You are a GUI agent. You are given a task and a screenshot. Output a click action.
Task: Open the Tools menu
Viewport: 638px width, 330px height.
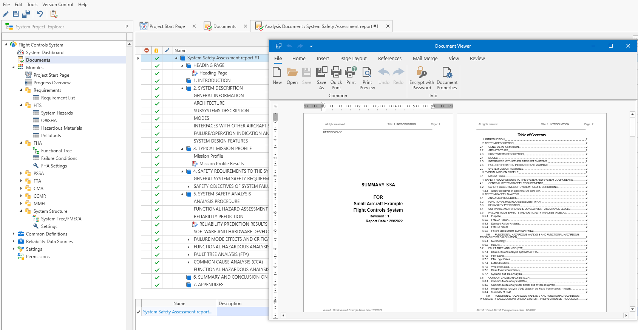32,5
